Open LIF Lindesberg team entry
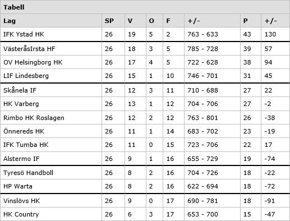 pyautogui.click(x=26, y=76)
